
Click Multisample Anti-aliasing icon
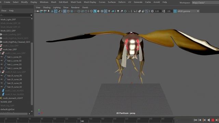(x=125, y=11)
